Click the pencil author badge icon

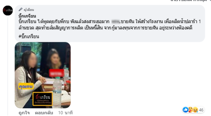(x=21, y=9)
